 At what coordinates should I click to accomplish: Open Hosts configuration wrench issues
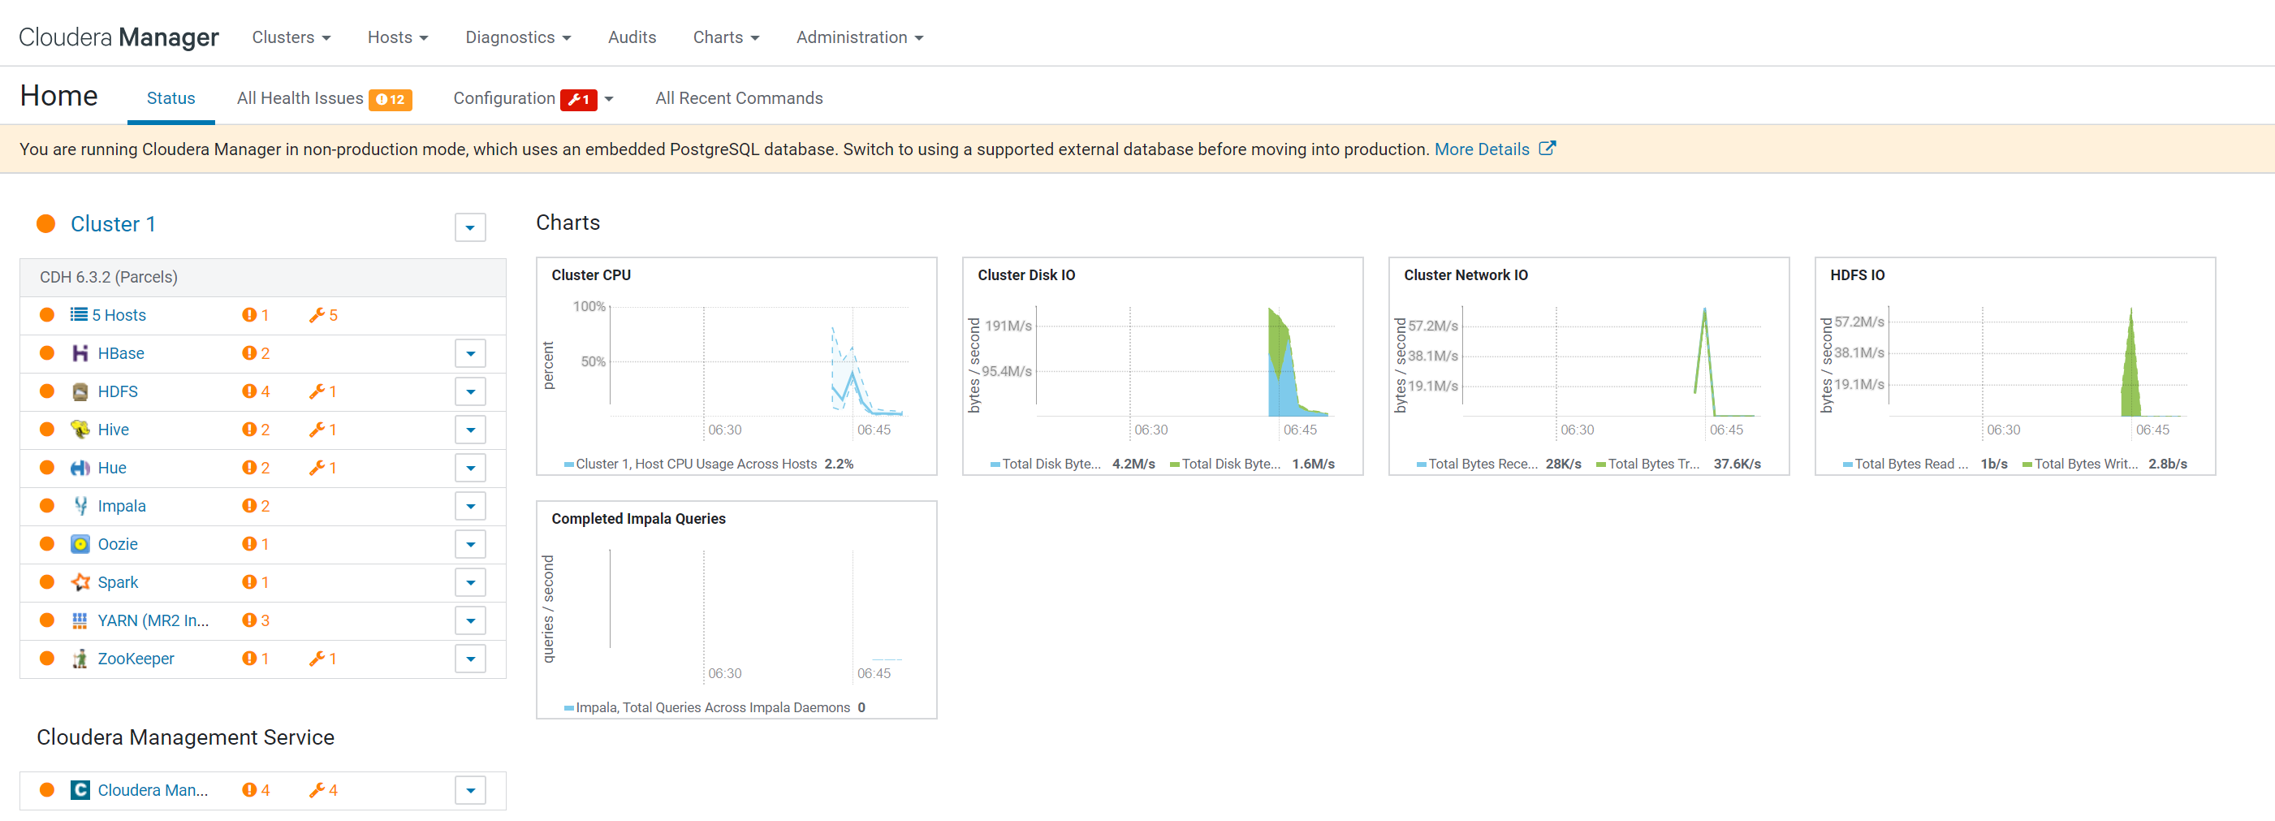click(x=323, y=316)
